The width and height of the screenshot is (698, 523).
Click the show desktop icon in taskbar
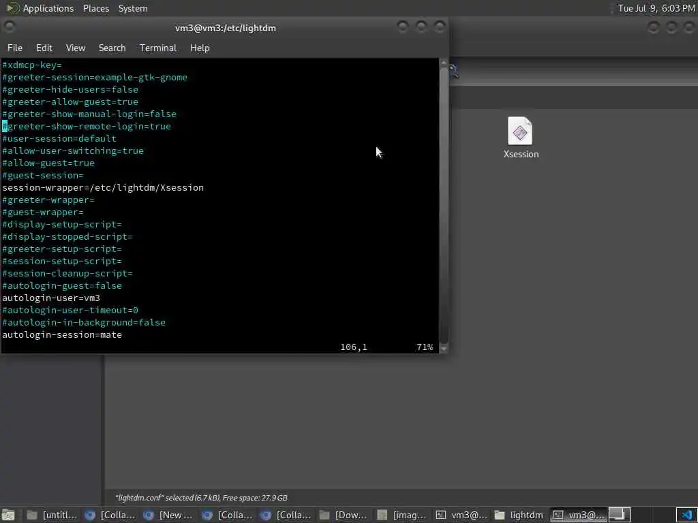coord(8,515)
